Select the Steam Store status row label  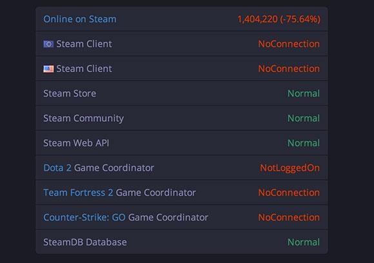point(70,93)
